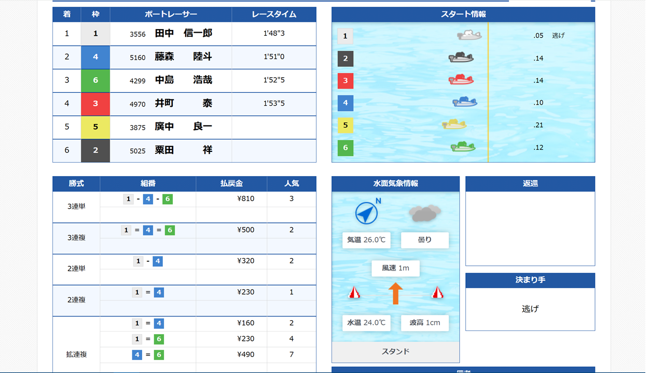Viewport: 664px width, 373px height.
Task: Click lane badge 4 in start info panel
Action: (x=345, y=103)
